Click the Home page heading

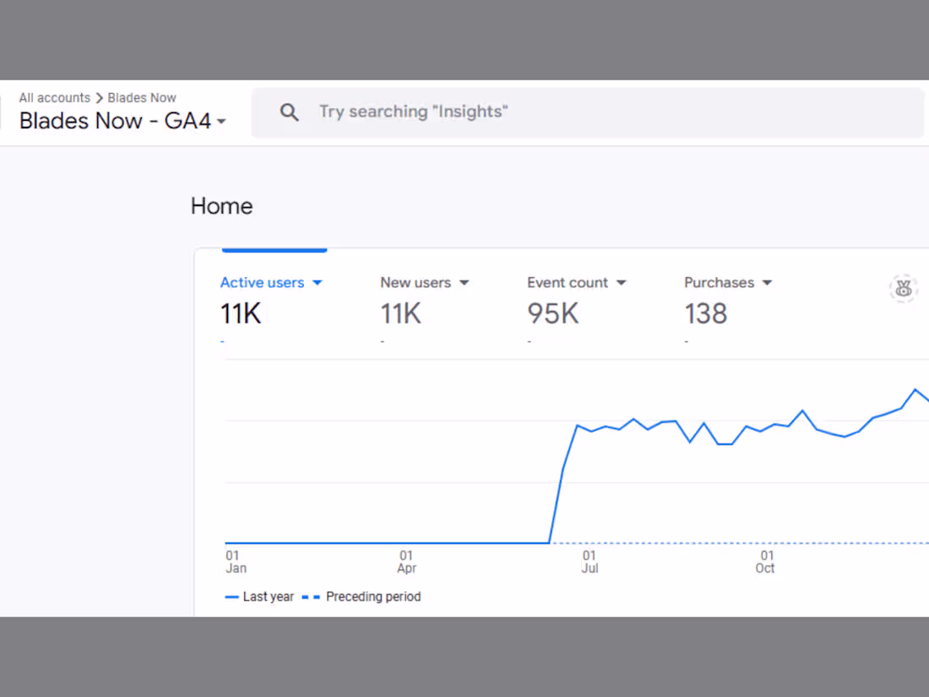[x=221, y=205]
